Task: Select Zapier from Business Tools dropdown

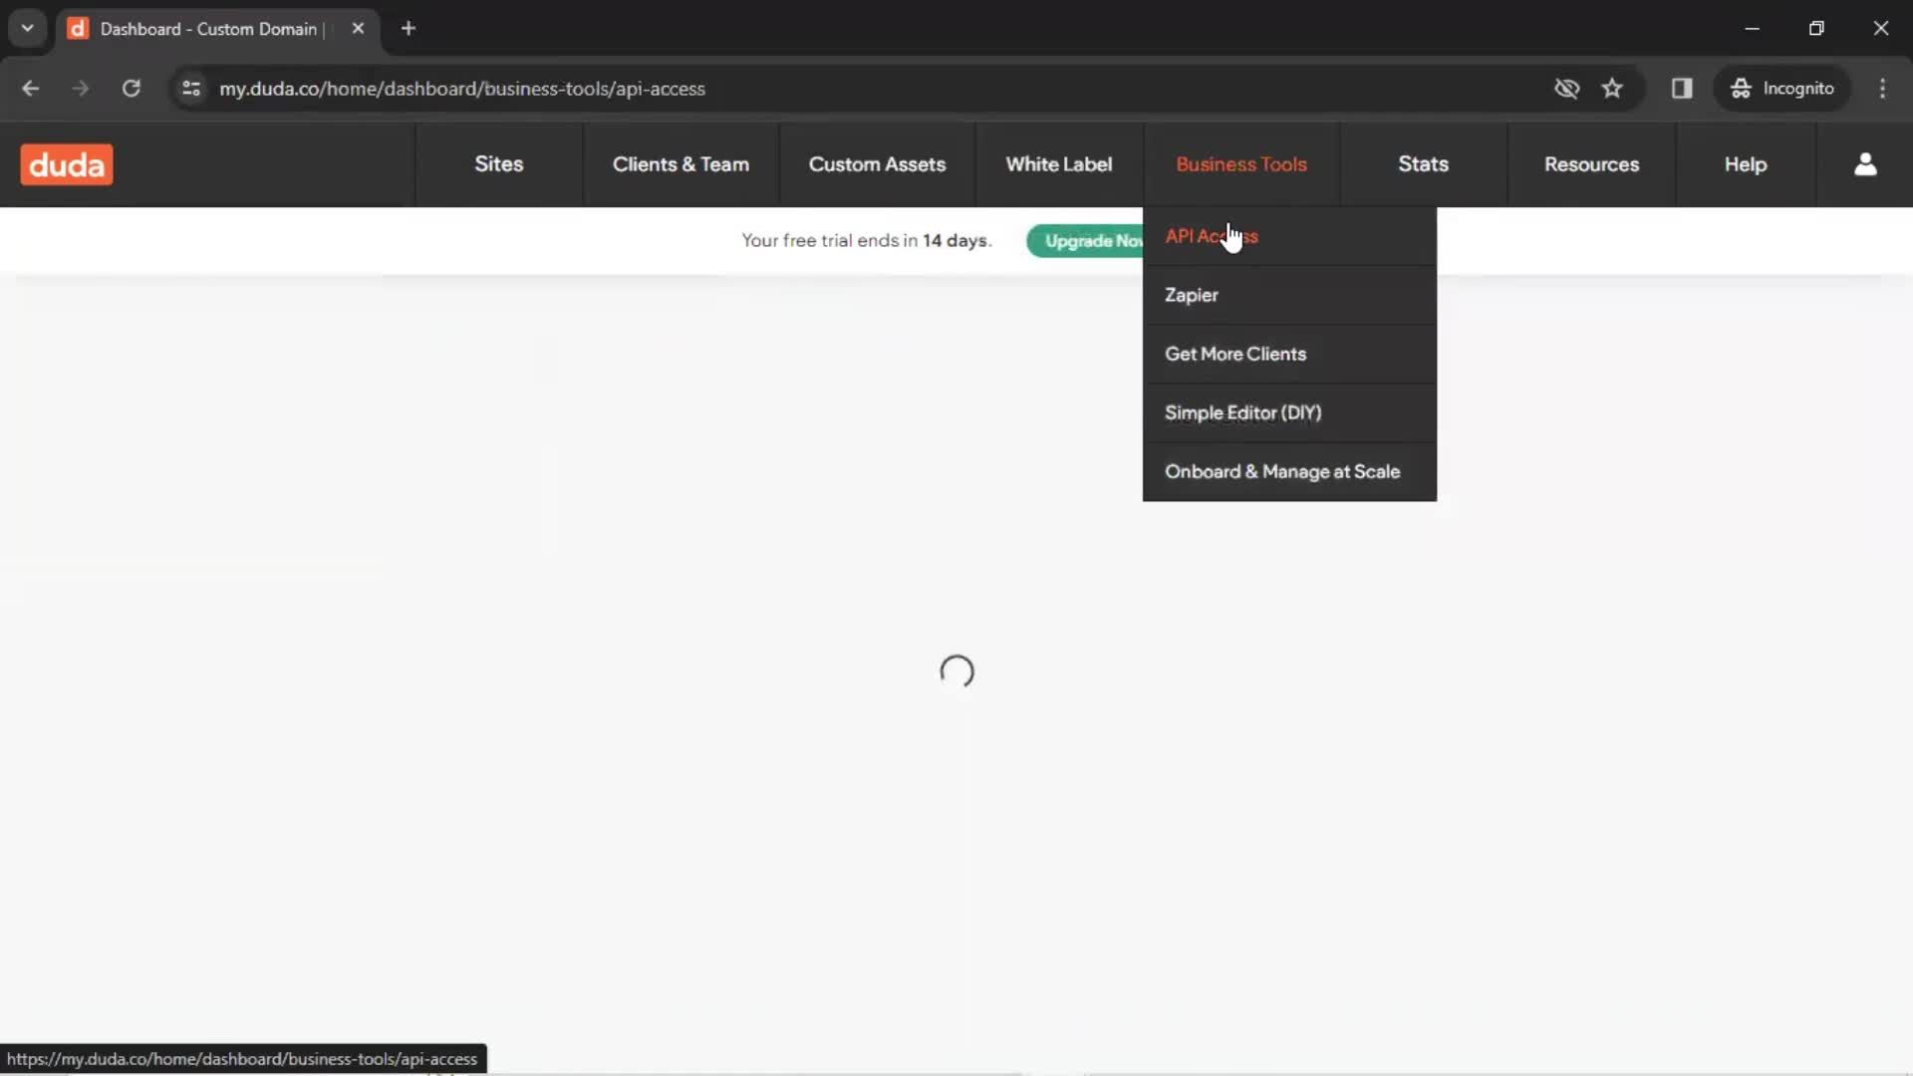Action: pyautogui.click(x=1289, y=295)
